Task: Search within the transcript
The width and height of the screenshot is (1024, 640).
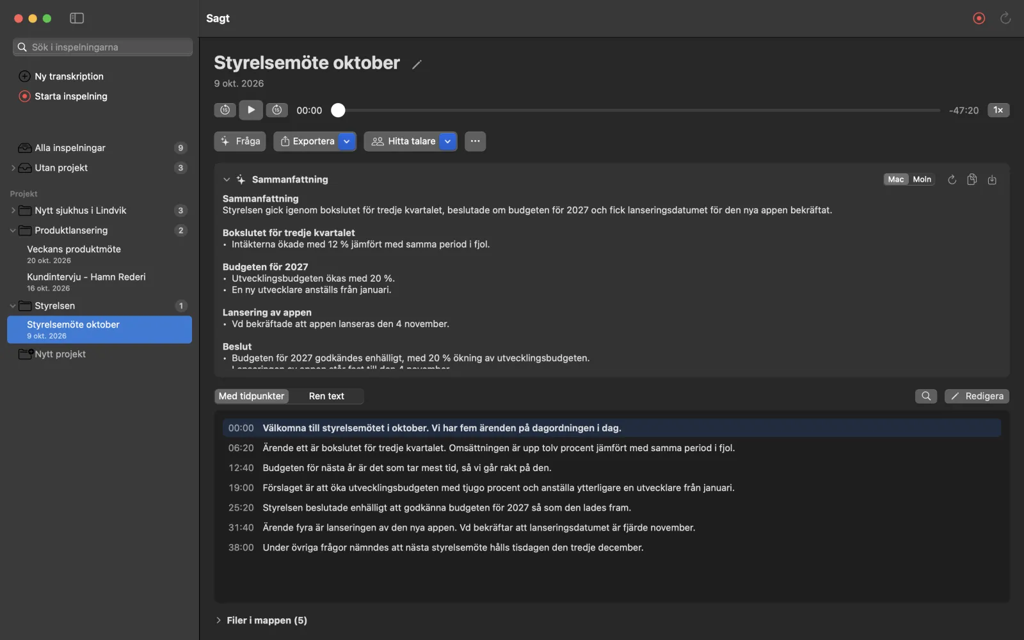Action: [926, 396]
